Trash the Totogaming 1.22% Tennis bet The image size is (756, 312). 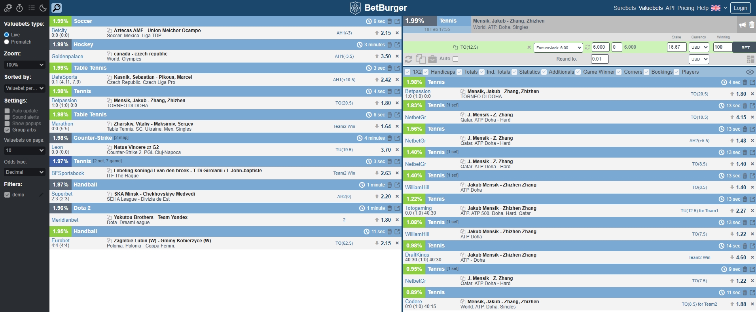pyautogui.click(x=745, y=199)
